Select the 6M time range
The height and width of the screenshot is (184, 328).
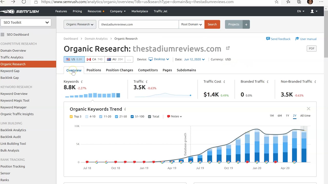tap(280, 116)
